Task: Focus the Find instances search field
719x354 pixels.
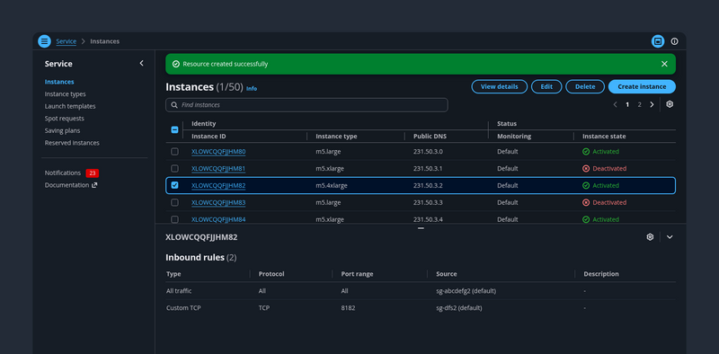Action: pos(306,105)
